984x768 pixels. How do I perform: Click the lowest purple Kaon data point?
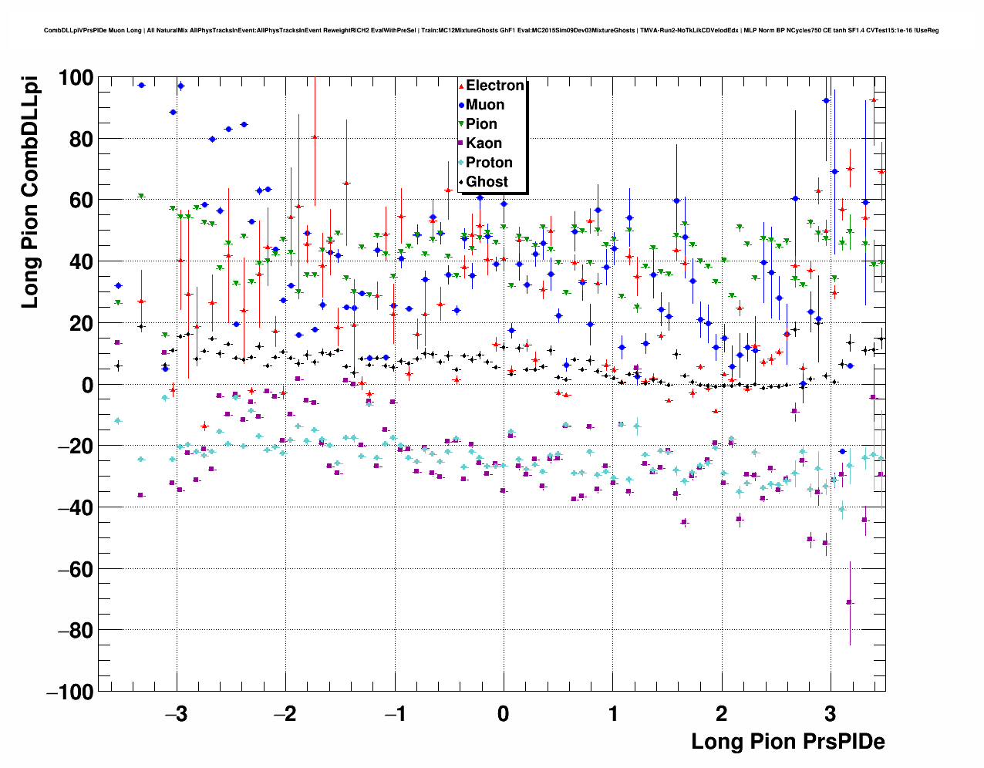pos(849,602)
